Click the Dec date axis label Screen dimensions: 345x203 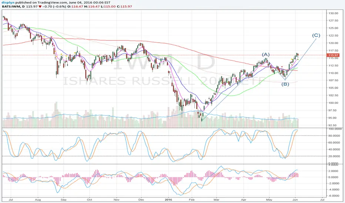coord(141,200)
